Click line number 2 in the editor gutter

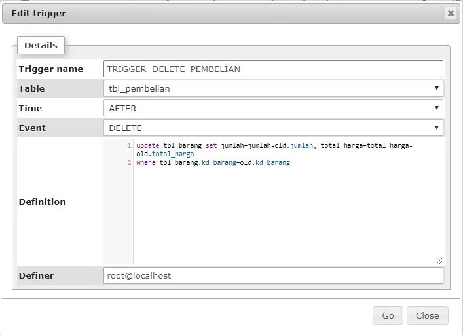click(x=129, y=162)
